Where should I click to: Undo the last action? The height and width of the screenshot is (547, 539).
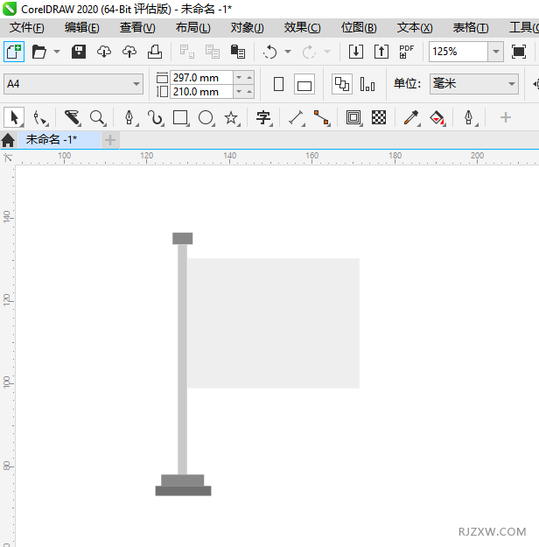(x=269, y=52)
